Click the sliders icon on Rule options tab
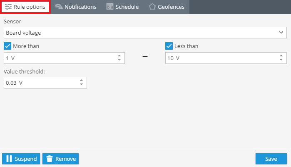The image size is (291, 167). coord(8,7)
